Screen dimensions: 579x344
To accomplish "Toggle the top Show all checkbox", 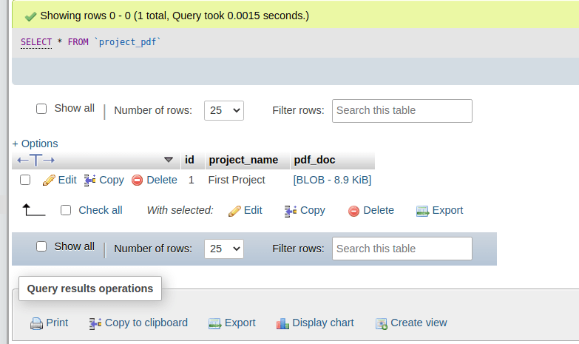I will [x=41, y=109].
